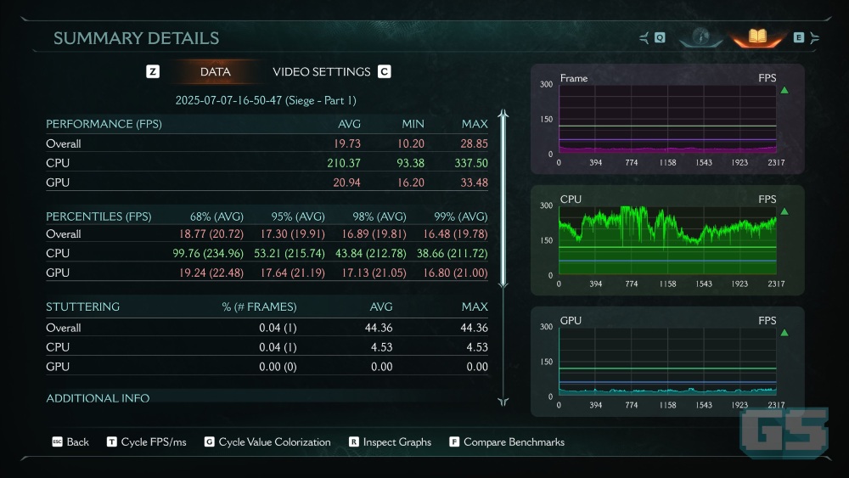Click the PERCENTILES (FPS) section header
The image size is (849, 478).
[98, 217]
